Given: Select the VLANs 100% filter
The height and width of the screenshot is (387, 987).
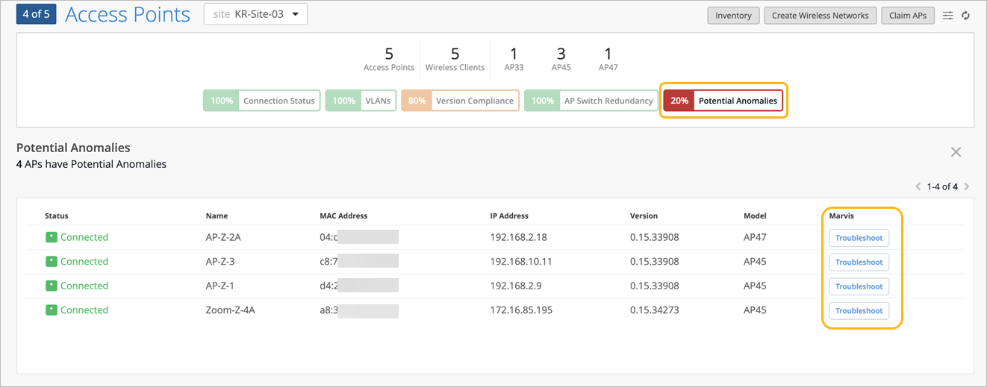Looking at the screenshot, I should point(361,101).
